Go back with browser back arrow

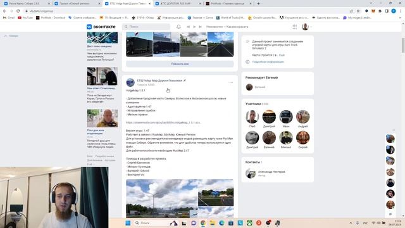pos(4,11)
